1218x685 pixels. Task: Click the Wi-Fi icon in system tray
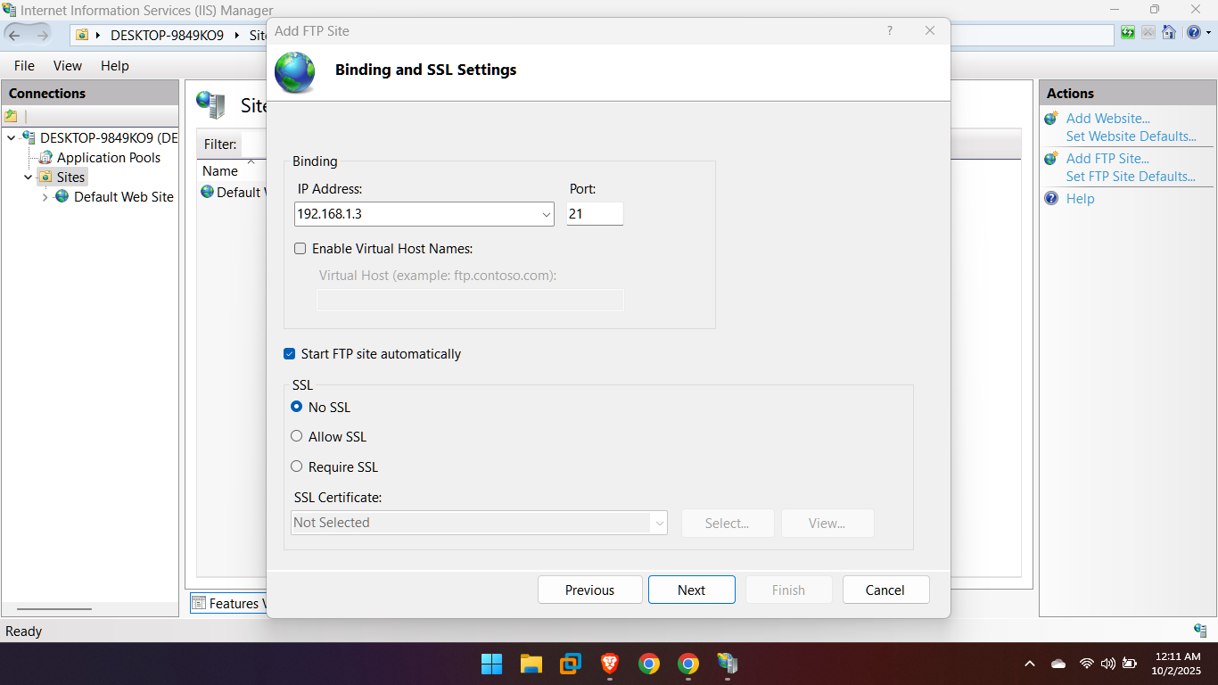[x=1086, y=664]
